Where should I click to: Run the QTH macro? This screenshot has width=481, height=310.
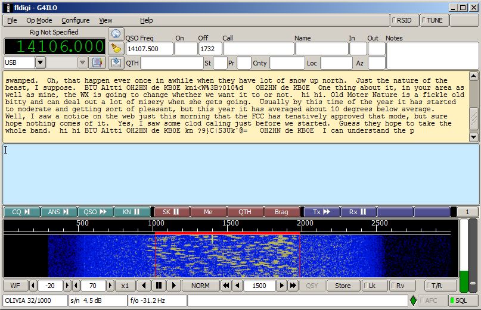pyautogui.click(x=246, y=212)
